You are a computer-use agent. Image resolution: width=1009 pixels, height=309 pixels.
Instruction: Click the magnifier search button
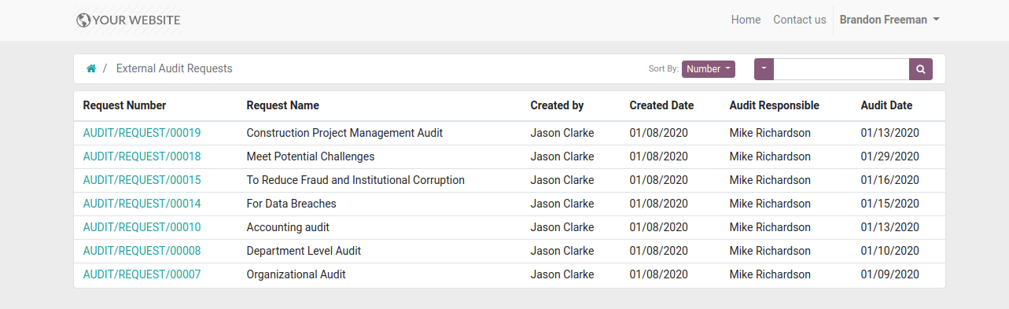click(921, 69)
